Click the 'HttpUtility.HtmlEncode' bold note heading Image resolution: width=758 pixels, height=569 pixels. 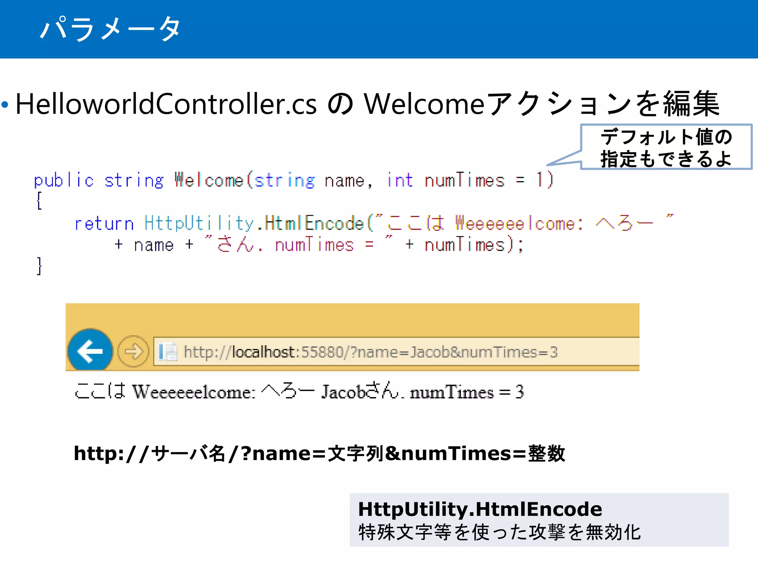coord(480,509)
